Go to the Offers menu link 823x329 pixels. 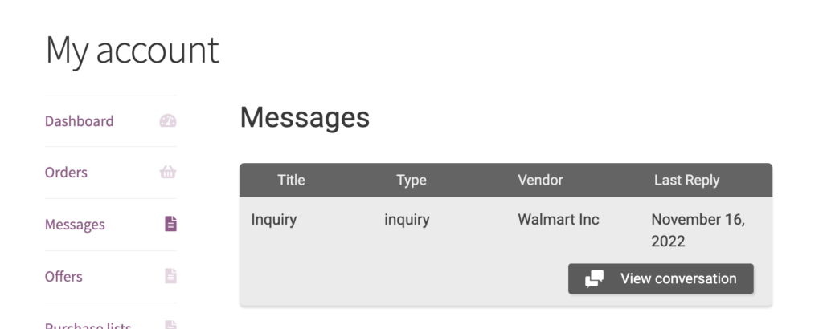[x=63, y=276]
